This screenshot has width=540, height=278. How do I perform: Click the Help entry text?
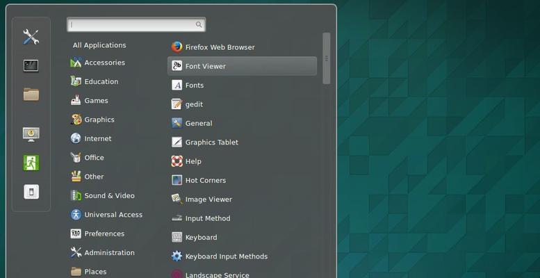click(x=193, y=161)
